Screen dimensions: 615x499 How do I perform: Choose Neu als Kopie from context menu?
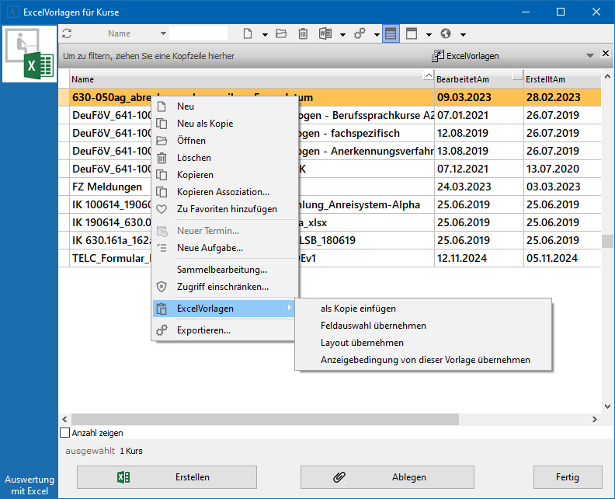pos(205,124)
